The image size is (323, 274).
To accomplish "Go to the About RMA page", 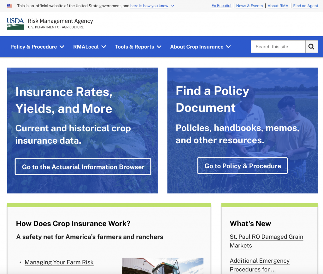I will (278, 6).
